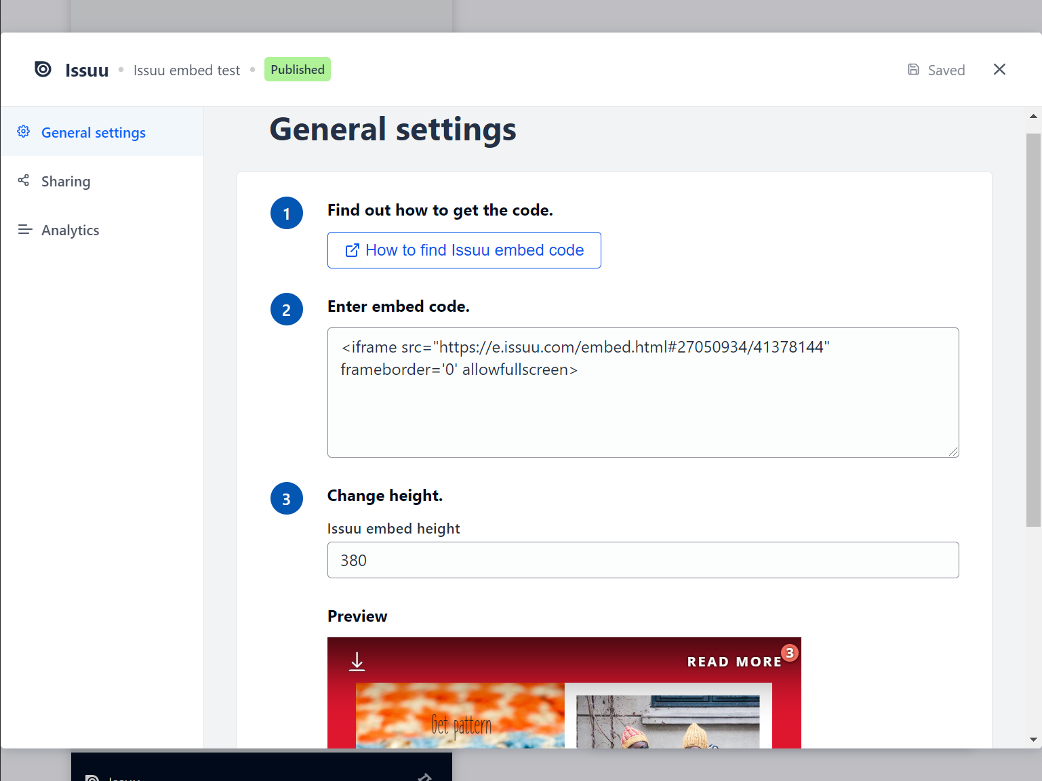Screen dimensions: 1042x781
Task: Click the Saved disk icon
Action: [x=913, y=70]
